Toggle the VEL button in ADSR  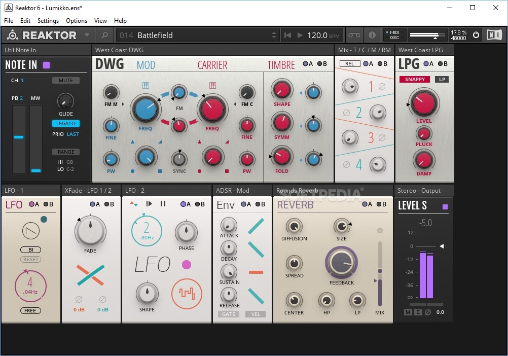point(256,314)
